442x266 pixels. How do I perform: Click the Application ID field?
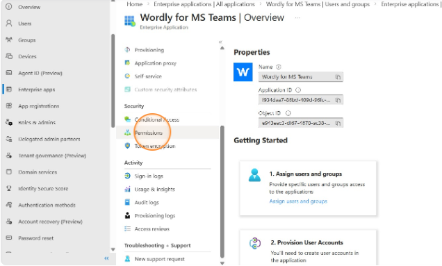301,100
